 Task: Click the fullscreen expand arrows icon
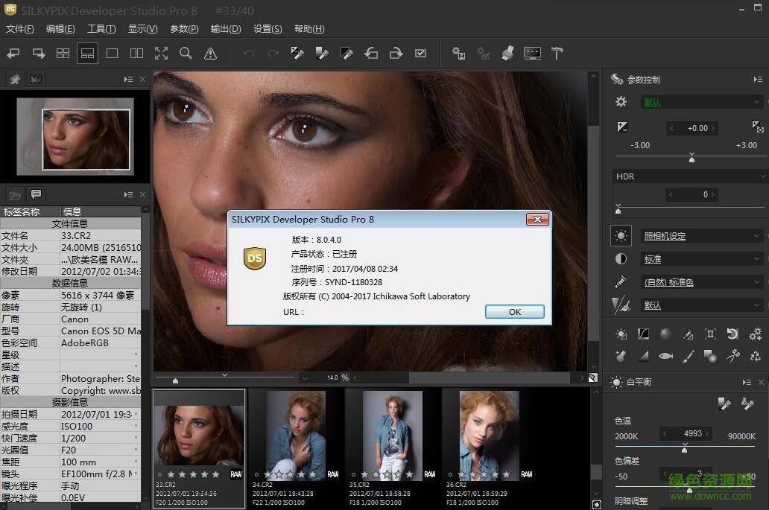pyautogui.click(x=161, y=53)
